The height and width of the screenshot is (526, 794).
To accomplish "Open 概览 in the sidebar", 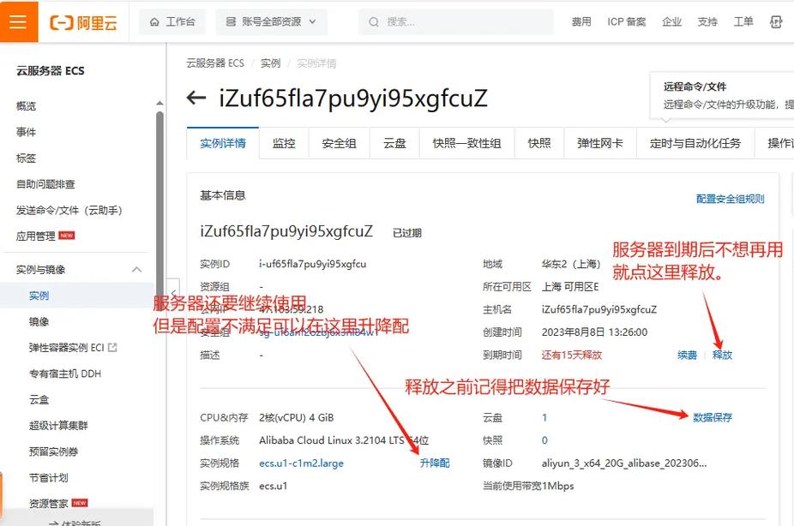I will point(26,105).
